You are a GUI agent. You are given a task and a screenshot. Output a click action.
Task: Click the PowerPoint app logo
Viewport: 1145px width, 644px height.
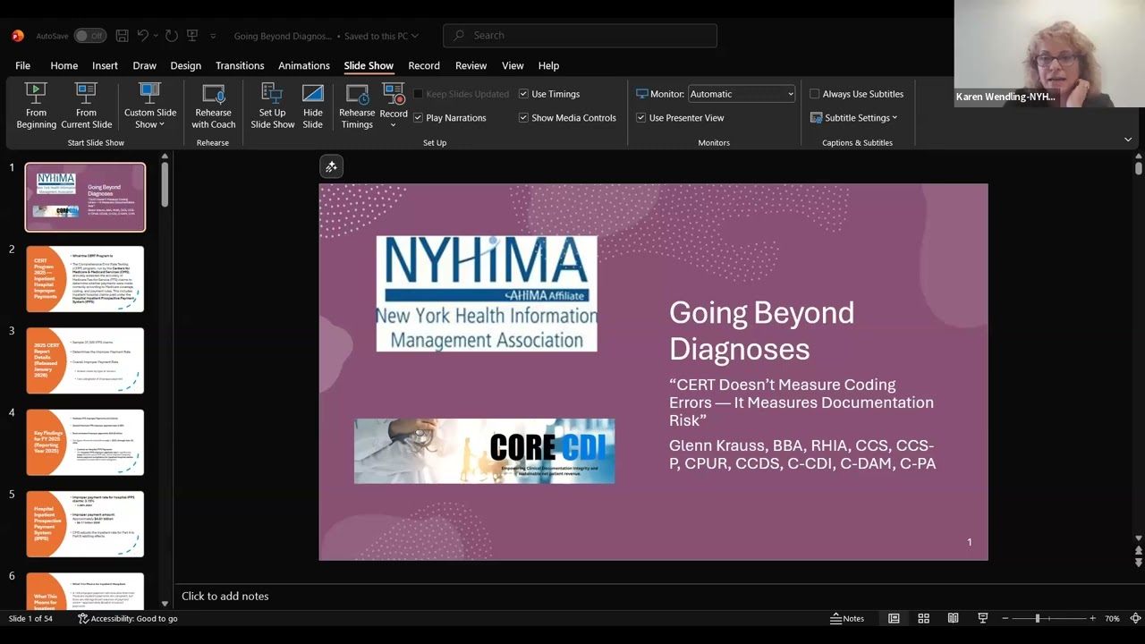coord(18,36)
